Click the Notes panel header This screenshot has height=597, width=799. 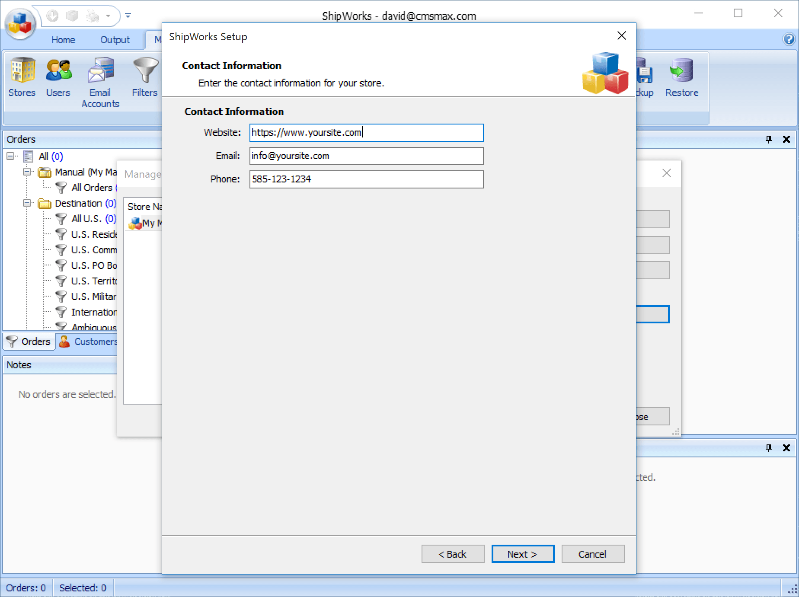pyautogui.click(x=61, y=365)
